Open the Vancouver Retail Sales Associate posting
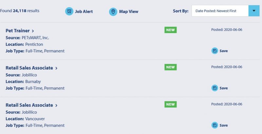The image size is (262, 134). pos(29,105)
